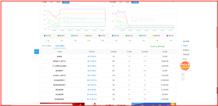
Task: Click the PC device icon button
Action: (37, 52)
